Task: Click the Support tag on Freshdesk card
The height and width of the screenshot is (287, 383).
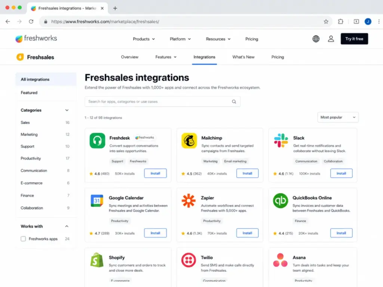Action: pos(117,161)
